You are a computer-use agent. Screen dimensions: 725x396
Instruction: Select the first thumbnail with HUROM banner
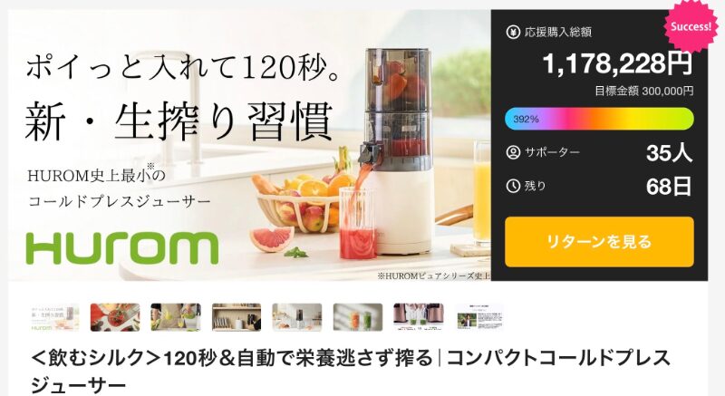pyautogui.click(x=55, y=317)
